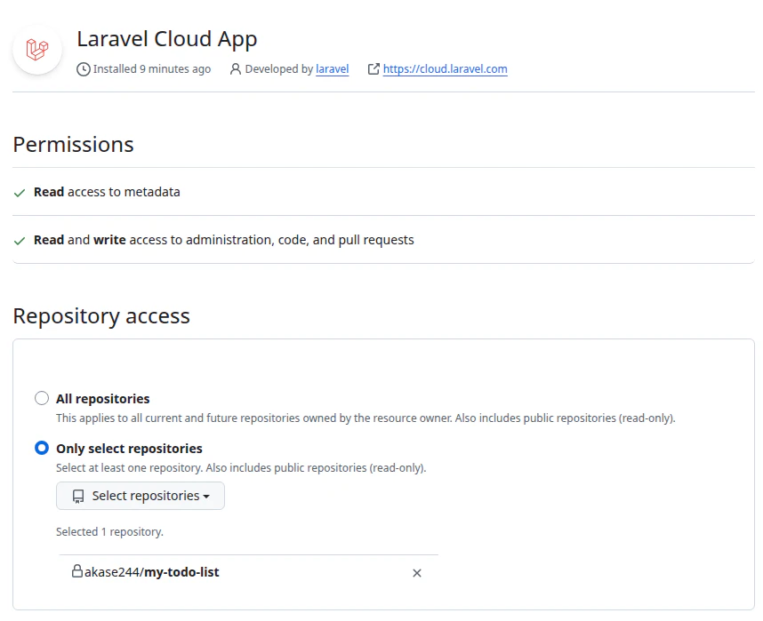This screenshot has width=763, height=621.
Task: Open the laravel developer link
Action: click(333, 69)
